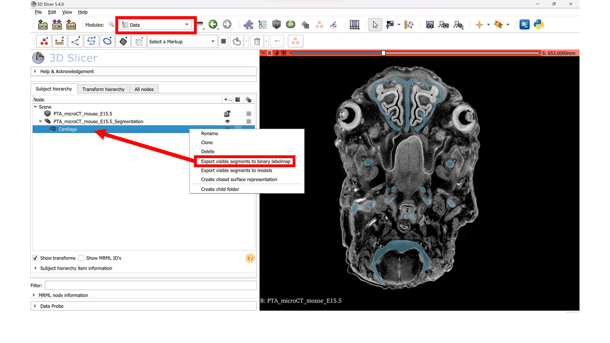Open the Help menu

83,12
